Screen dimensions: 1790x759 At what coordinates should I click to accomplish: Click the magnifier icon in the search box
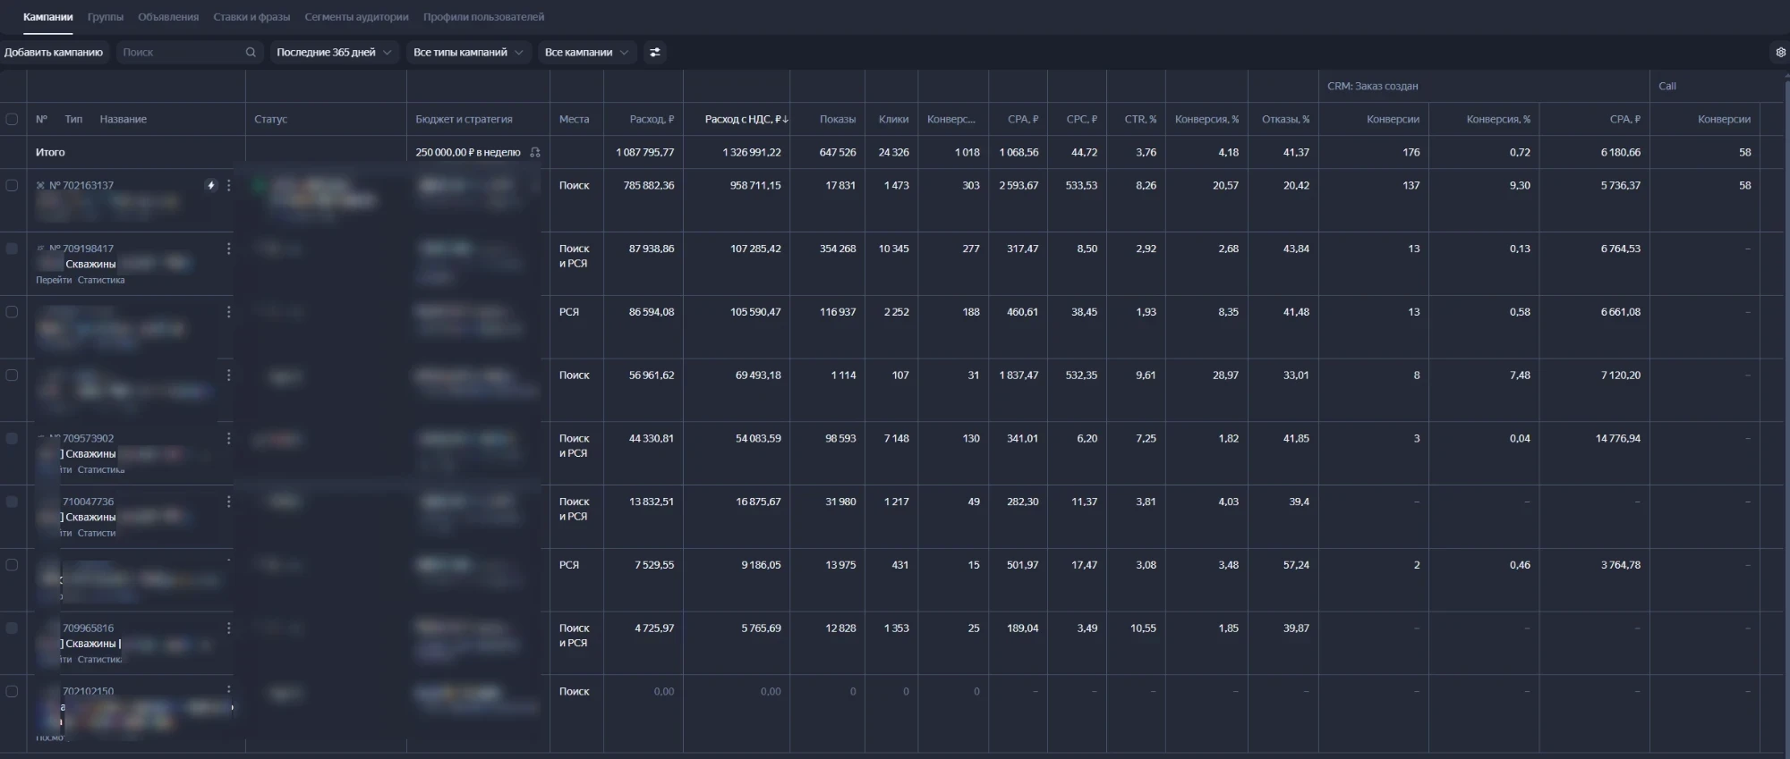251,53
